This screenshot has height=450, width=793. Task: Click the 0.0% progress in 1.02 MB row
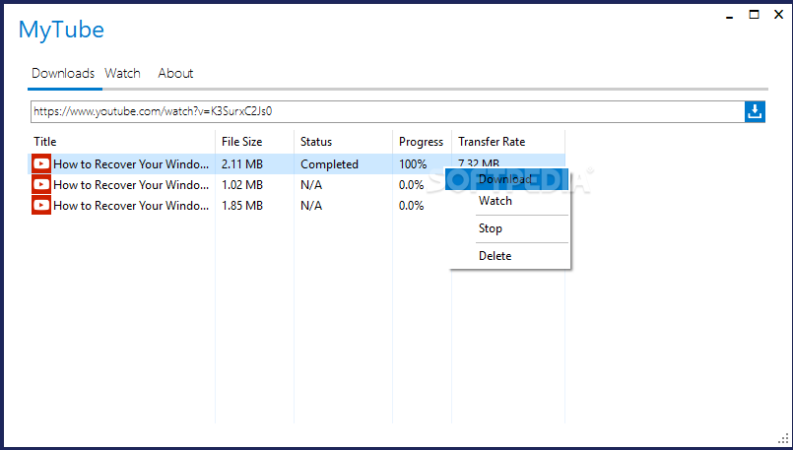(x=411, y=185)
